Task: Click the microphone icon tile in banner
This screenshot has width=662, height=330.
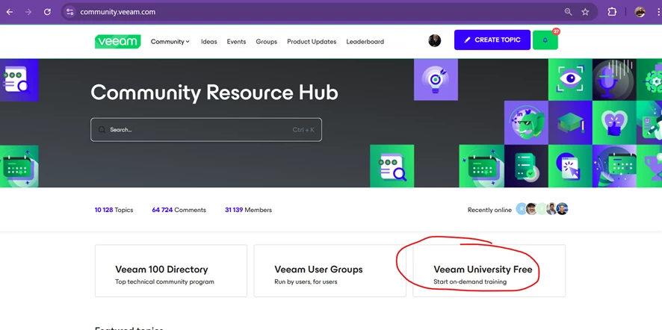Action: pos(614,79)
